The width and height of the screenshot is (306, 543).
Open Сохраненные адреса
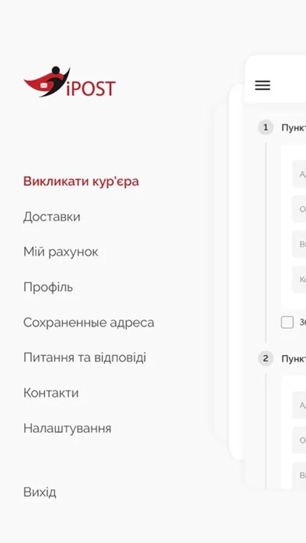coord(89,322)
